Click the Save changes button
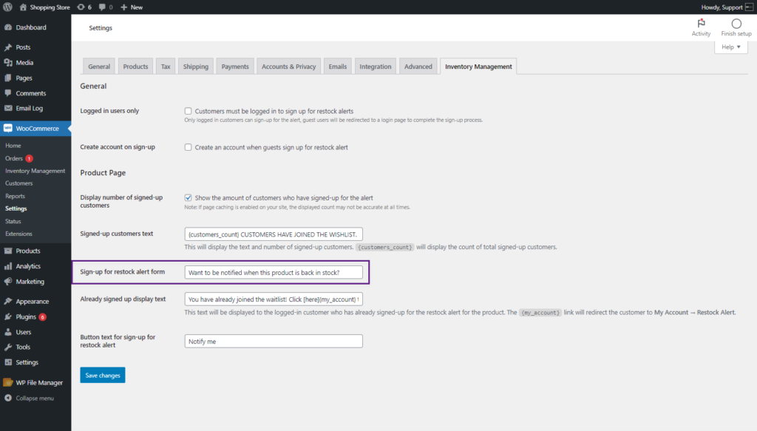 pos(102,375)
